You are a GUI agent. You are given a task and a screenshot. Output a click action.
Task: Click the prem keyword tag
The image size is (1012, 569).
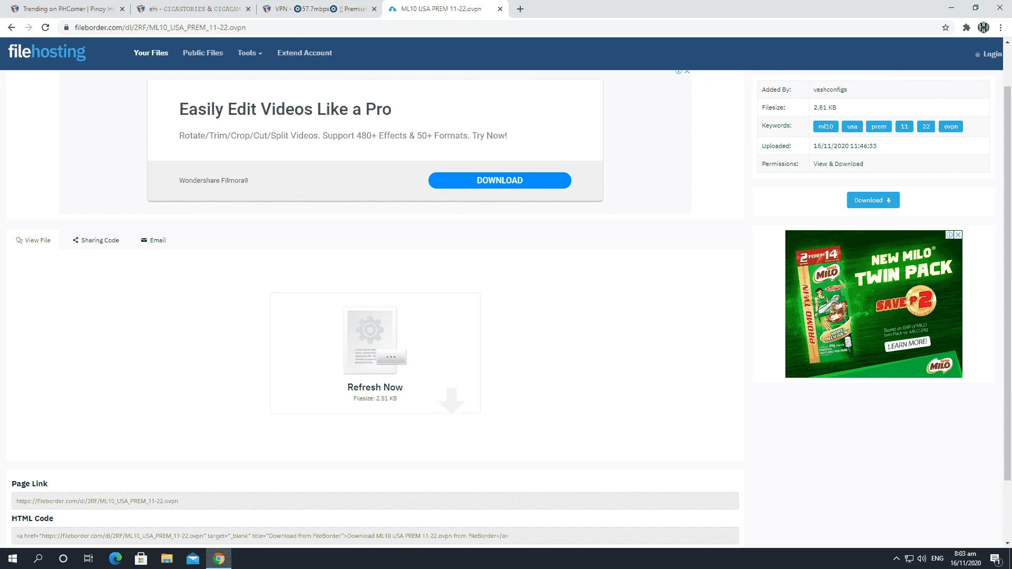879,126
